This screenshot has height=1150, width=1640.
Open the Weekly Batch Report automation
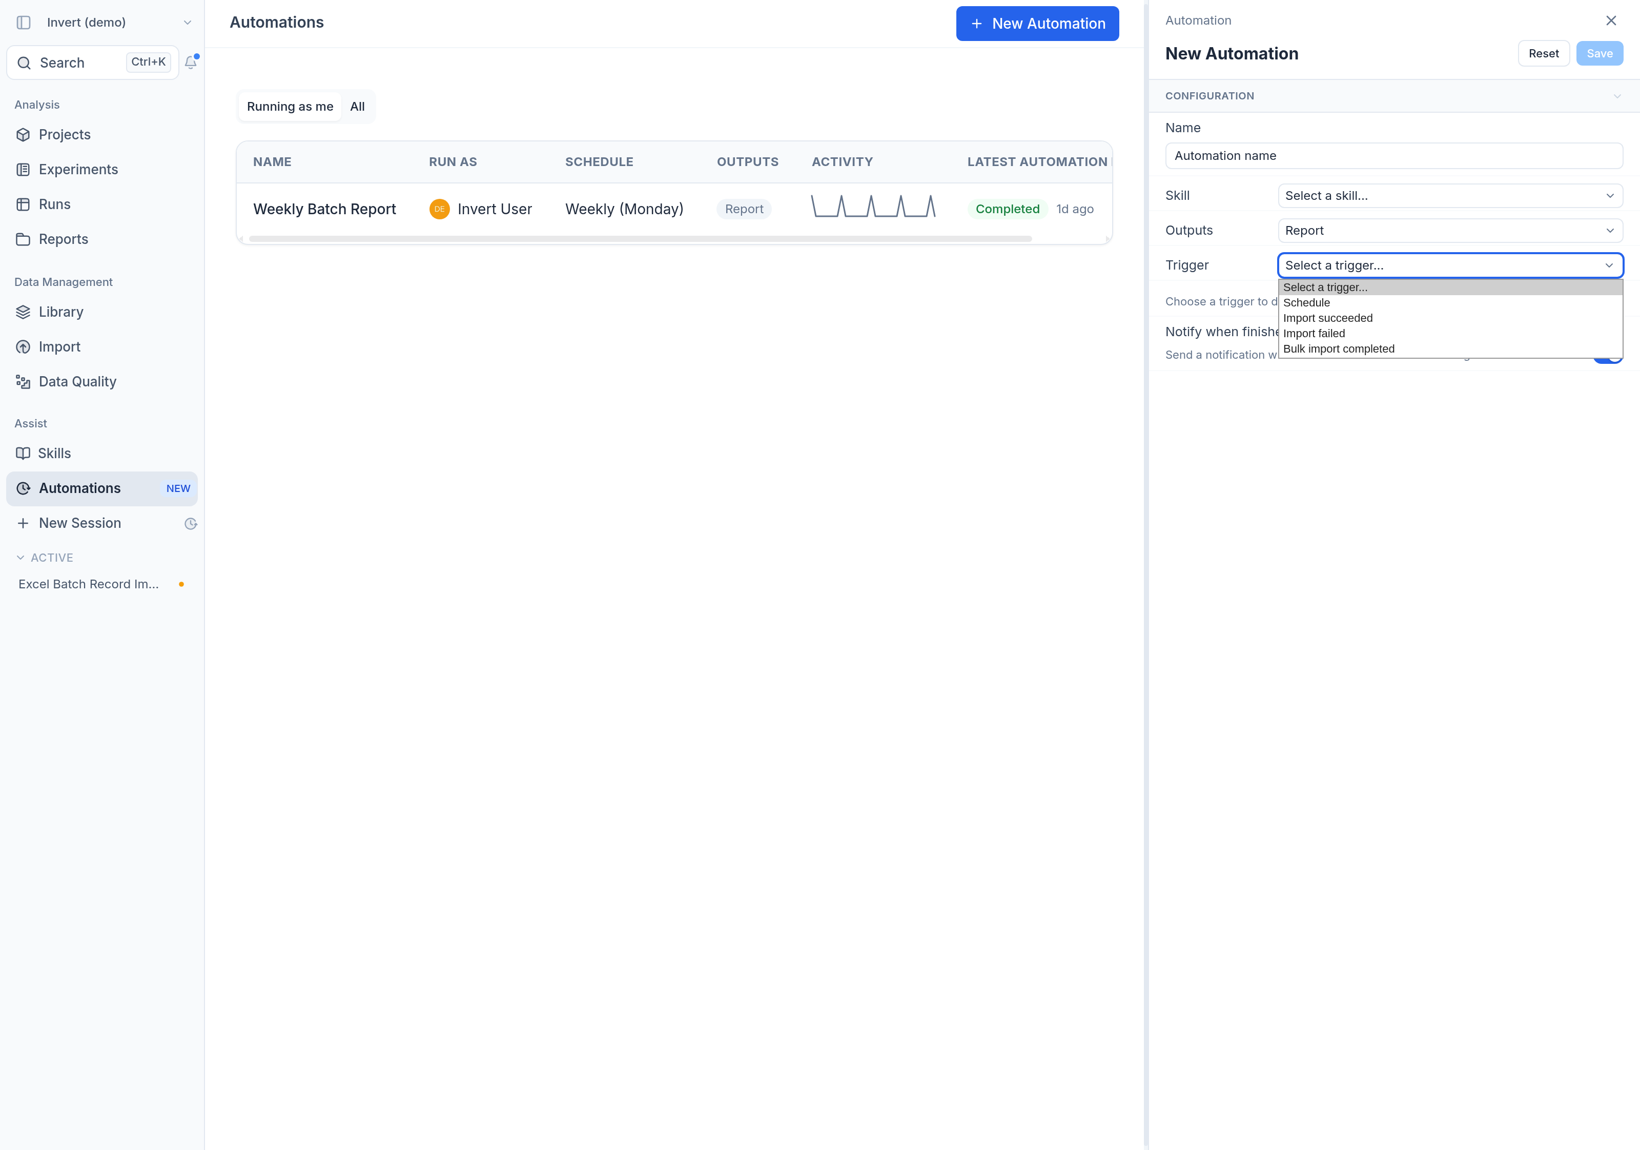point(324,209)
